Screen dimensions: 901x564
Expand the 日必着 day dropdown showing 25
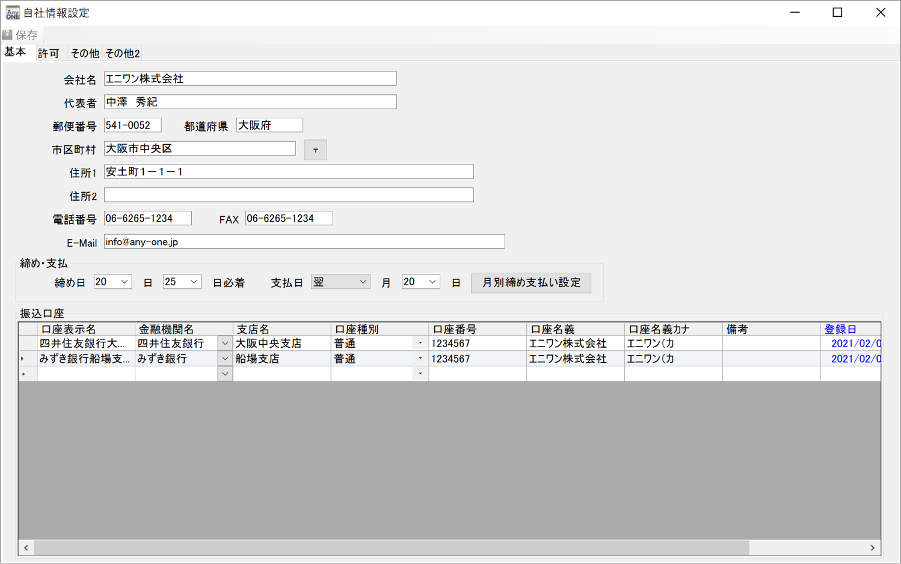(x=194, y=282)
